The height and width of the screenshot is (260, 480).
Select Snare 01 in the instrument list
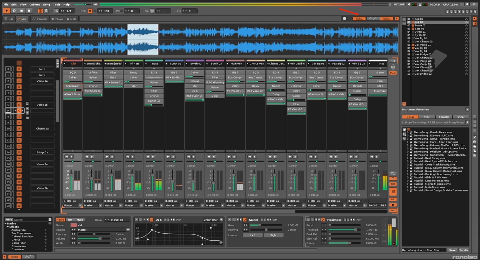(420, 25)
